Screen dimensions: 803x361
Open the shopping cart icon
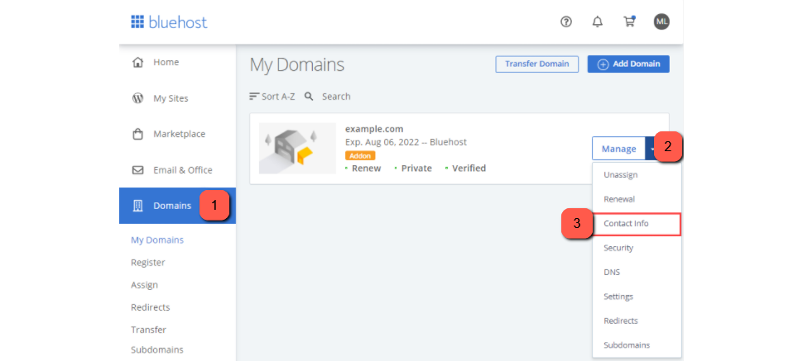click(x=629, y=21)
